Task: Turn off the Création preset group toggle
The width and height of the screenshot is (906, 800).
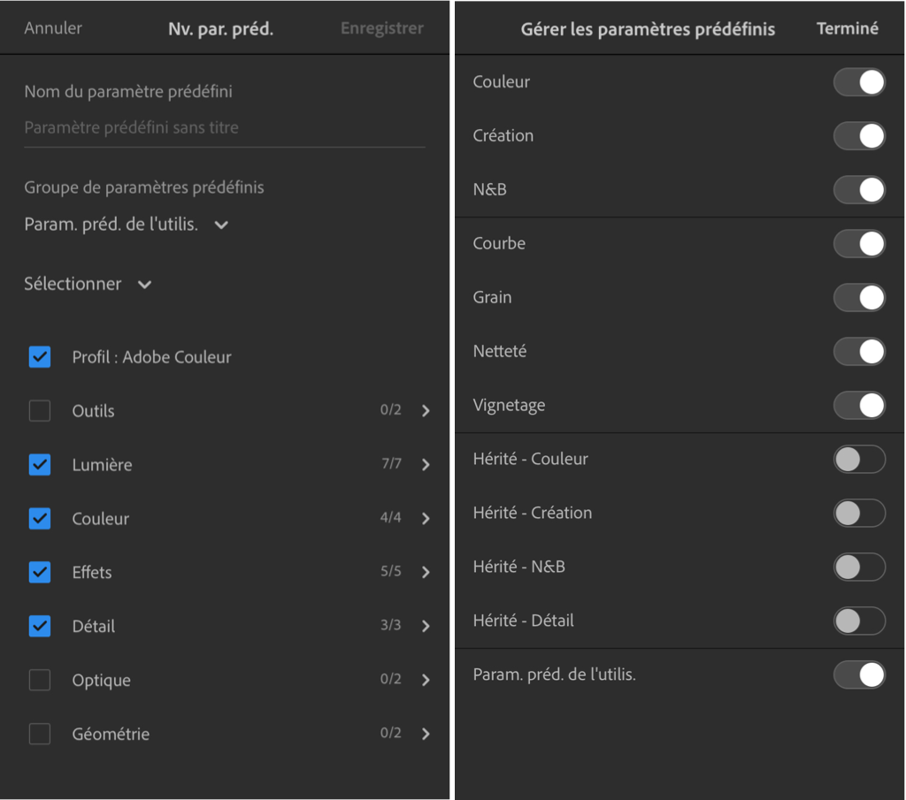Action: (859, 135)
